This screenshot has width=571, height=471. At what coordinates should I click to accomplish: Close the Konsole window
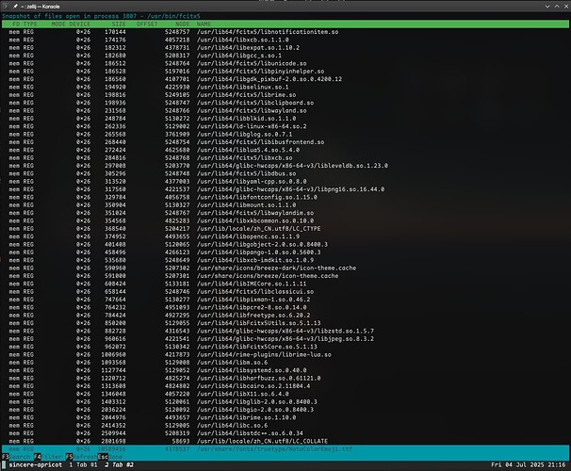coord(566,7)
